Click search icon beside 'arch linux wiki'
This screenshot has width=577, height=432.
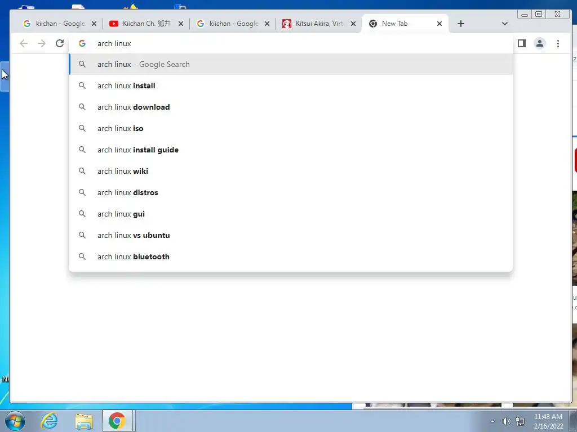82,171
